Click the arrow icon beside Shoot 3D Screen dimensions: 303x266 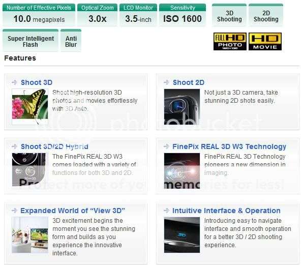click(x=15, y=82)
